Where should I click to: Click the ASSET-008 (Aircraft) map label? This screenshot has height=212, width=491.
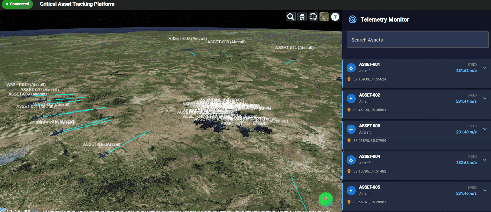point(226,42)
